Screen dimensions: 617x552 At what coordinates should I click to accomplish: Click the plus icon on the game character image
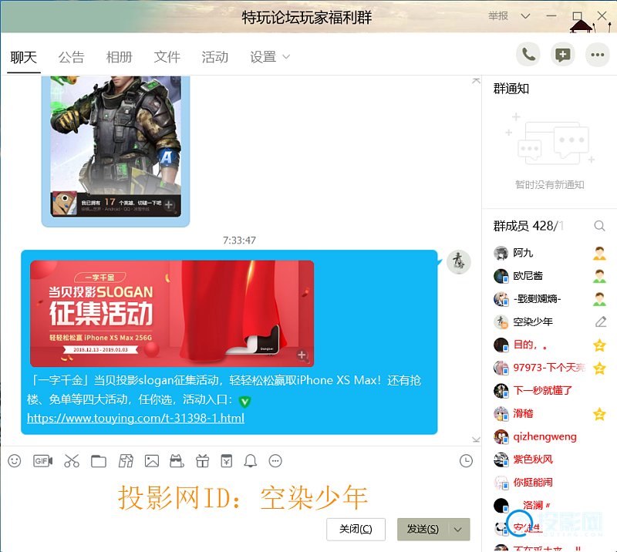169,205
